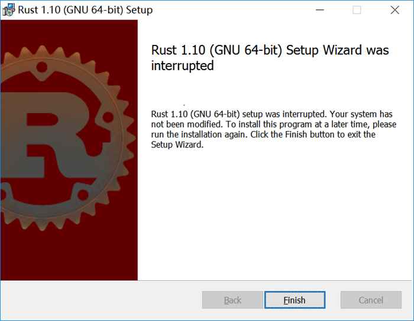Close the setup wizard window

(394, 9)
